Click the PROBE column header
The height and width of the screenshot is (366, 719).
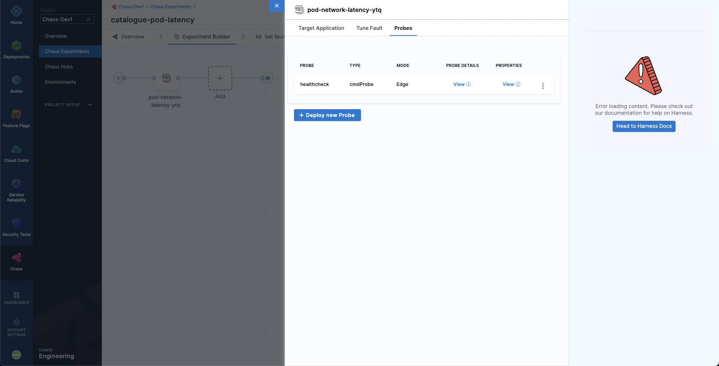click(x=307, y=65)
